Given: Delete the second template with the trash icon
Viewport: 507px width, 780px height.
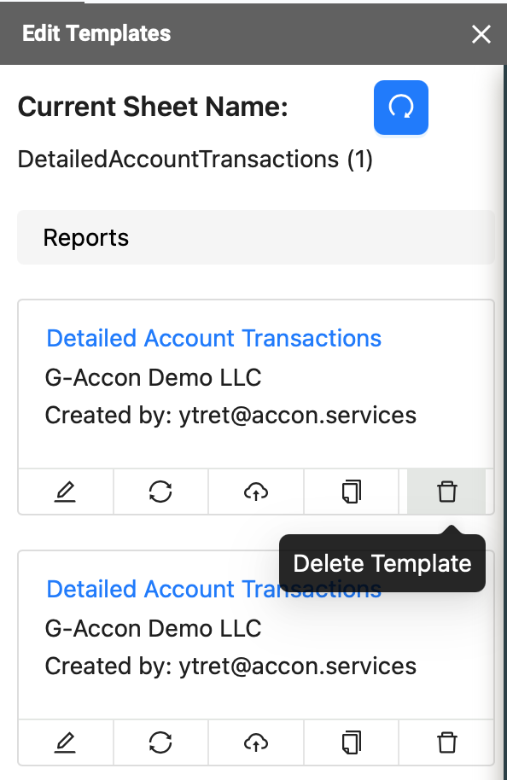Looking at the screenshot, I should click(446, 742).
